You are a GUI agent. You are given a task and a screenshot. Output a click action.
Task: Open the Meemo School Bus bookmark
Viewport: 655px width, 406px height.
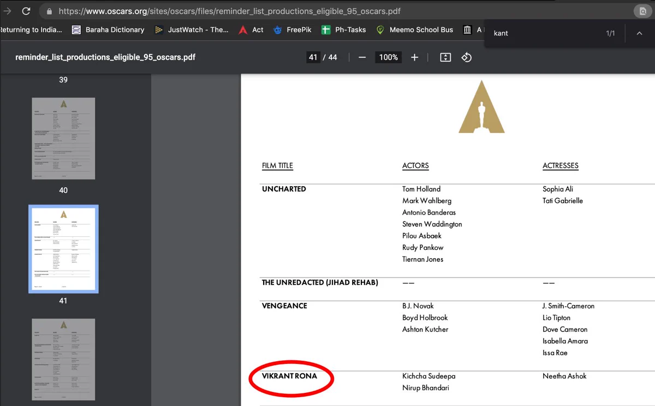point(415,30)
